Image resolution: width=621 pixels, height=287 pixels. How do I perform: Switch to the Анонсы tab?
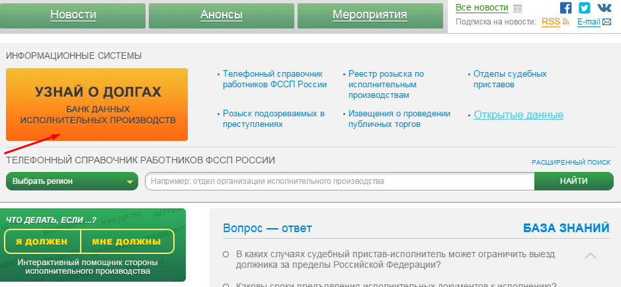[x=221, y=15]
